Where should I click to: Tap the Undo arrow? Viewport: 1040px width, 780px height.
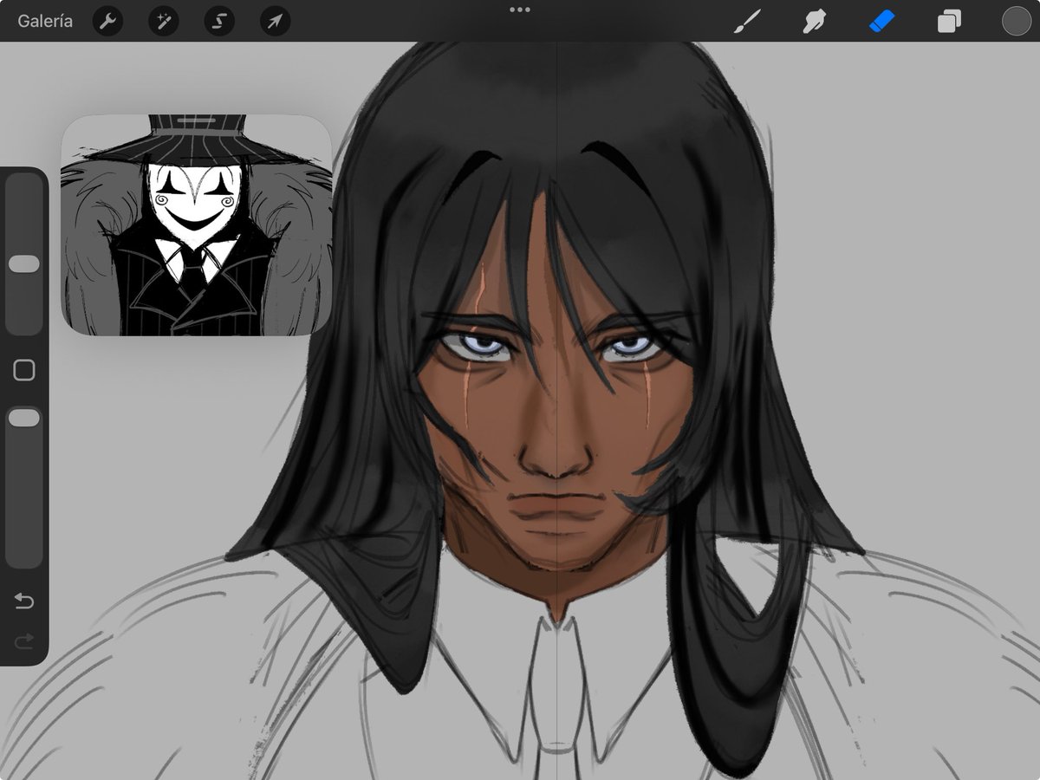point(24,601)
